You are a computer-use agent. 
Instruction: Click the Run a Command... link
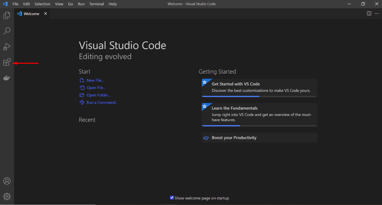[102, 102]
